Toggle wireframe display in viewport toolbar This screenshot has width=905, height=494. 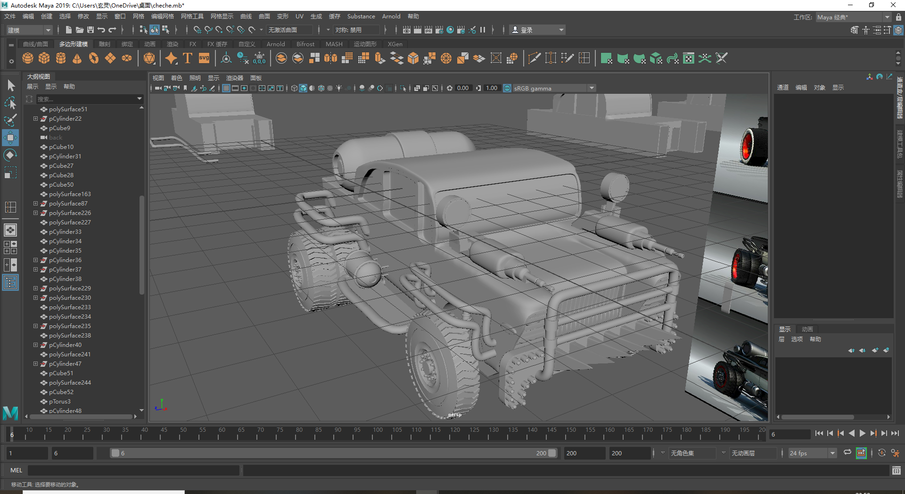tap(294, 88)
